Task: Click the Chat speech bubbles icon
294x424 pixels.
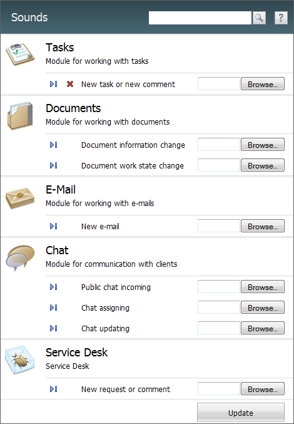Action: (x=20, y=258)
